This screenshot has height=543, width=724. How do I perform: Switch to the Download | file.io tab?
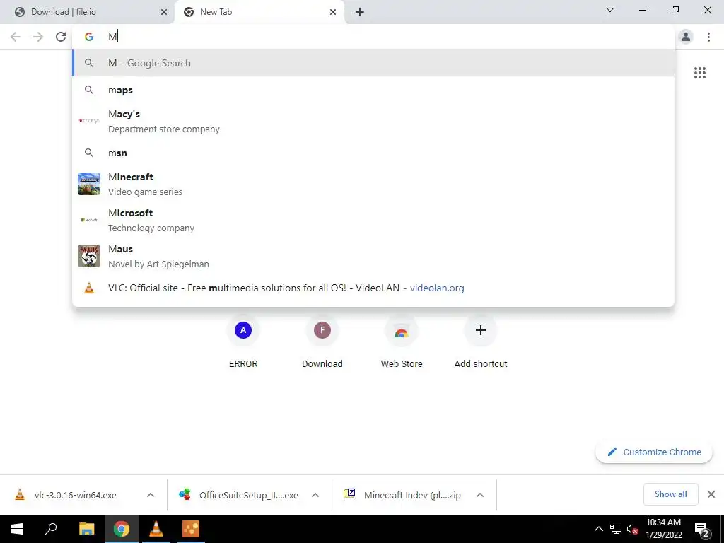[x=88, y=12]
